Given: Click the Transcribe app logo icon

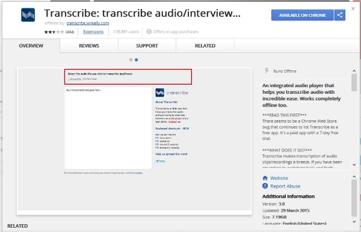Looking at the screenshot, I should [28, 15].
